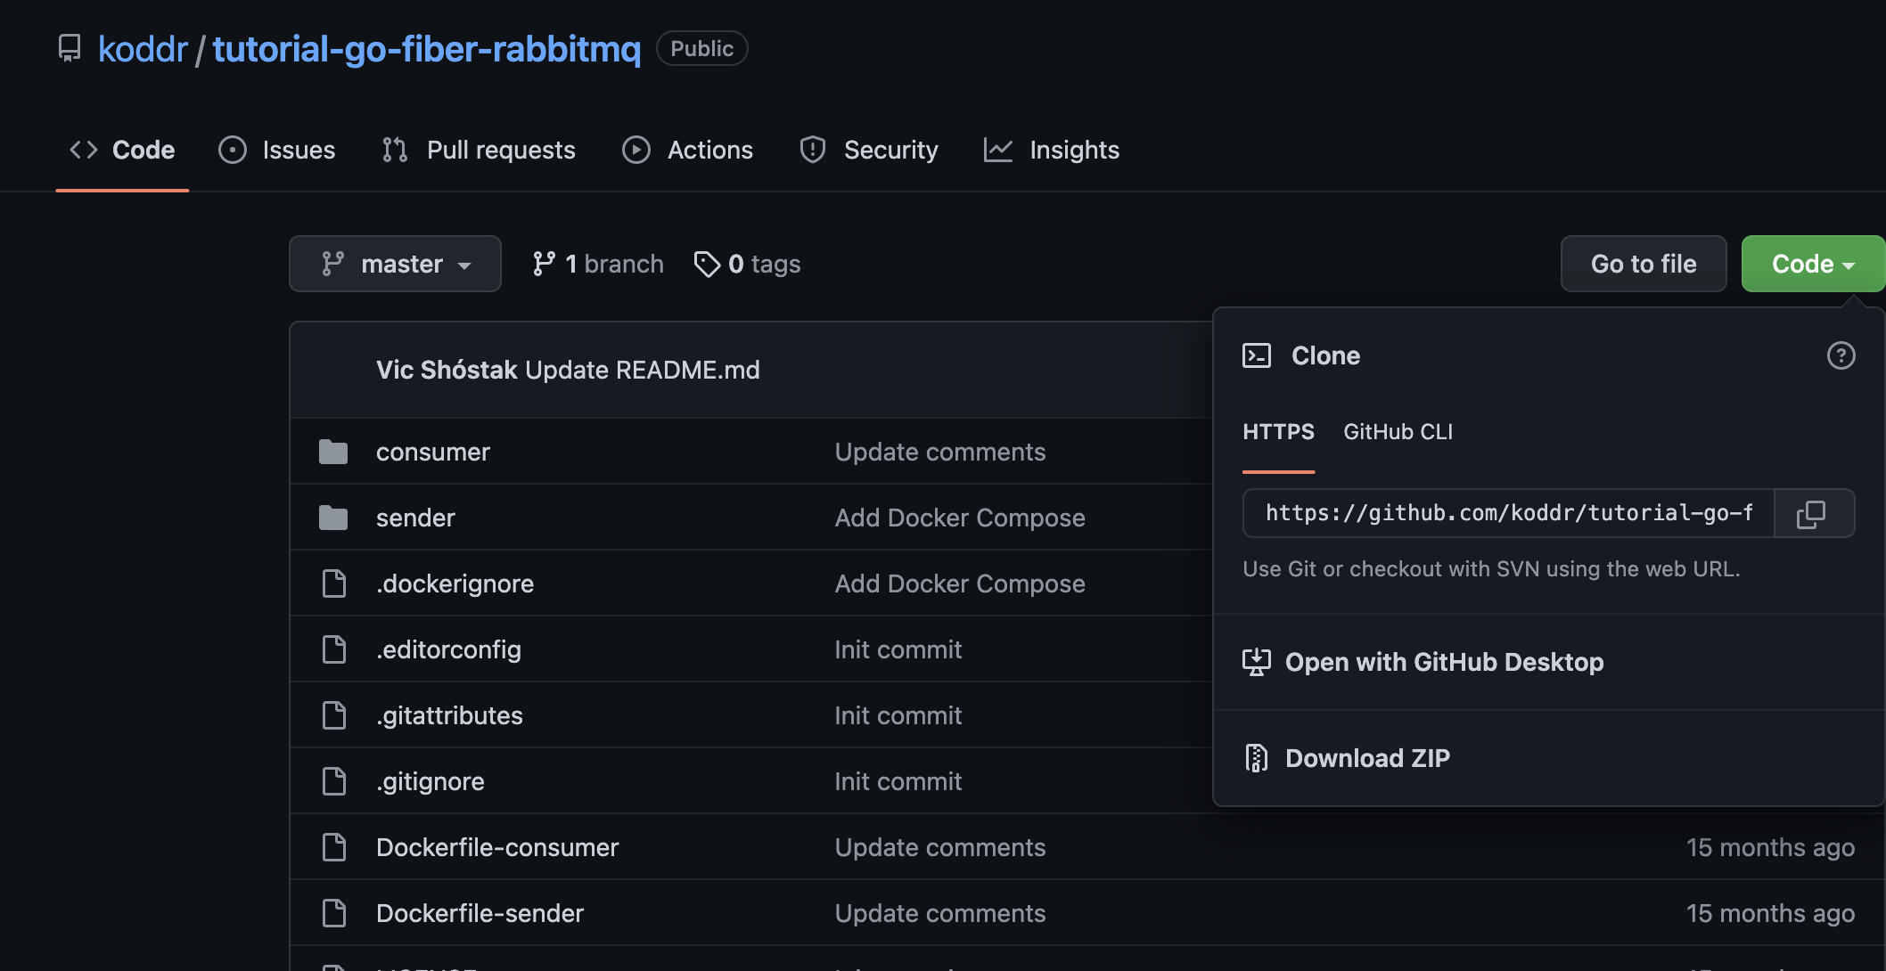Image resolution: width=1886 pixels, height=971 pixels.
Task: Click the tag icon next to 0 tags
Action: (707, 264)
